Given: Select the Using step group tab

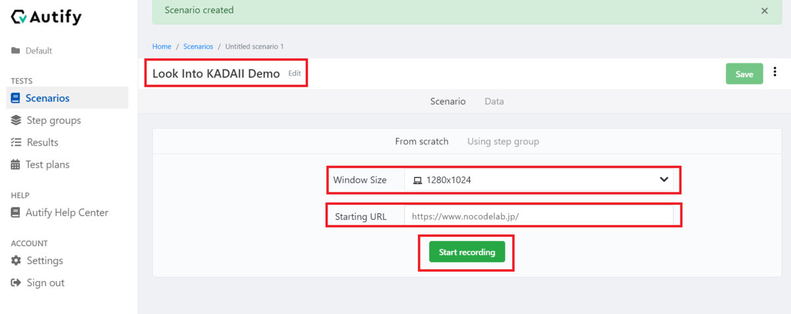Looking at the screenshot, I should coord(503,142).
